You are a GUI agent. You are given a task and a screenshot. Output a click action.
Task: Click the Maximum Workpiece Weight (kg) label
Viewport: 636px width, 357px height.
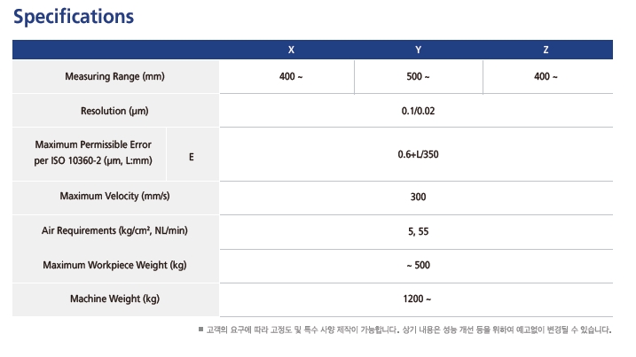pyautogui.click(x=115, y=265)
